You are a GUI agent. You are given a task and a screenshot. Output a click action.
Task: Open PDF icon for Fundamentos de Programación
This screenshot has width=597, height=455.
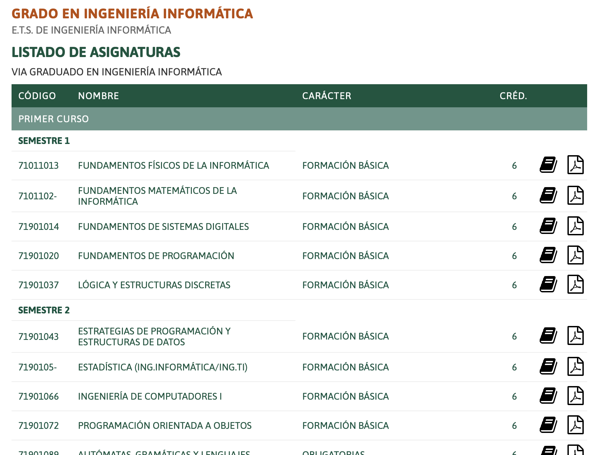[576, 255]
